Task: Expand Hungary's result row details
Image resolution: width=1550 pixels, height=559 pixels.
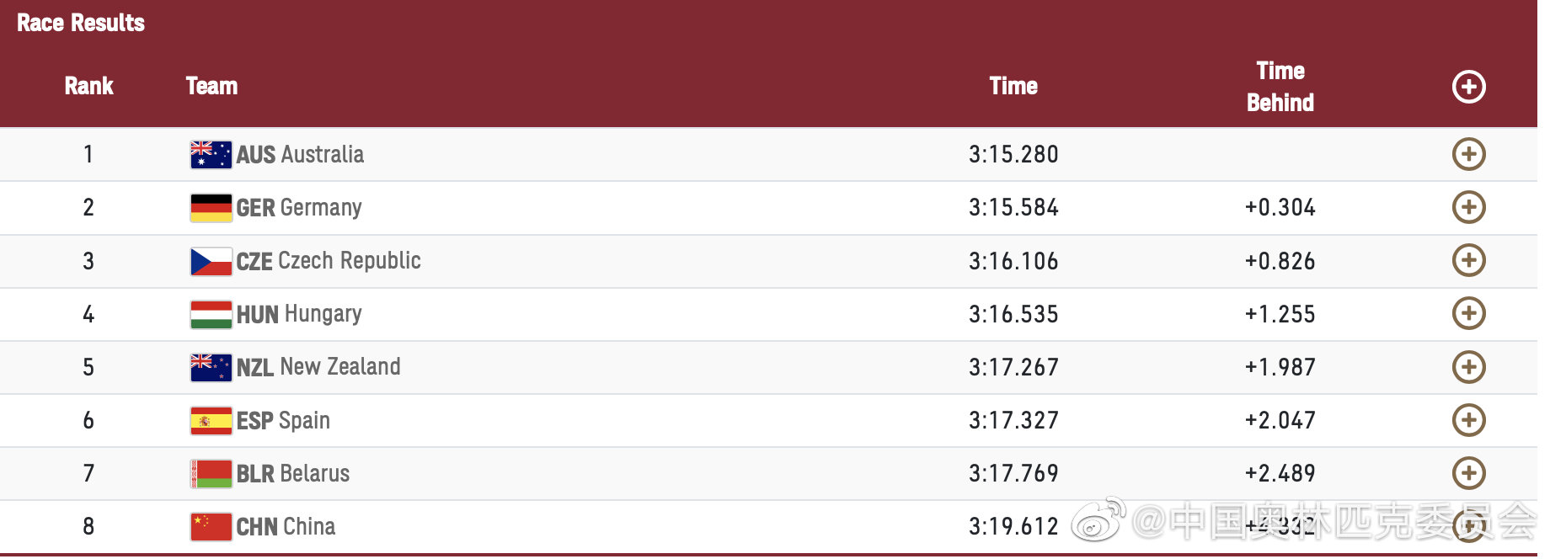Action: coord(1468,313)
